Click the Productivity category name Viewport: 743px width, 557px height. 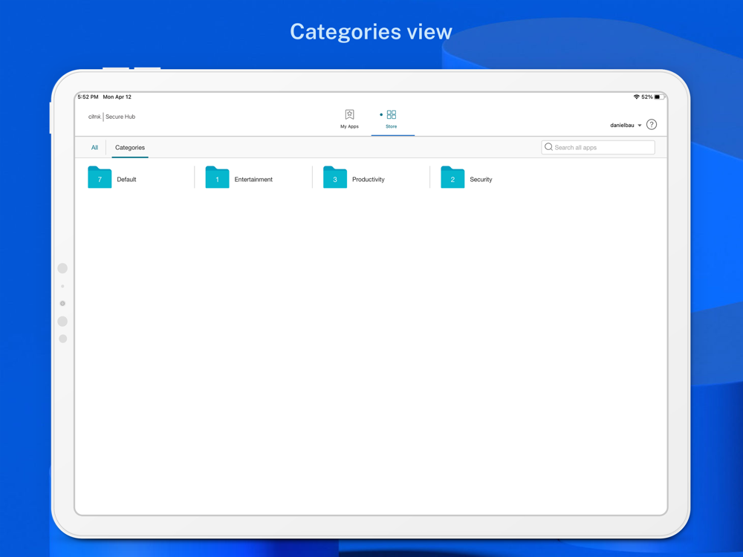tap(369, 180)
